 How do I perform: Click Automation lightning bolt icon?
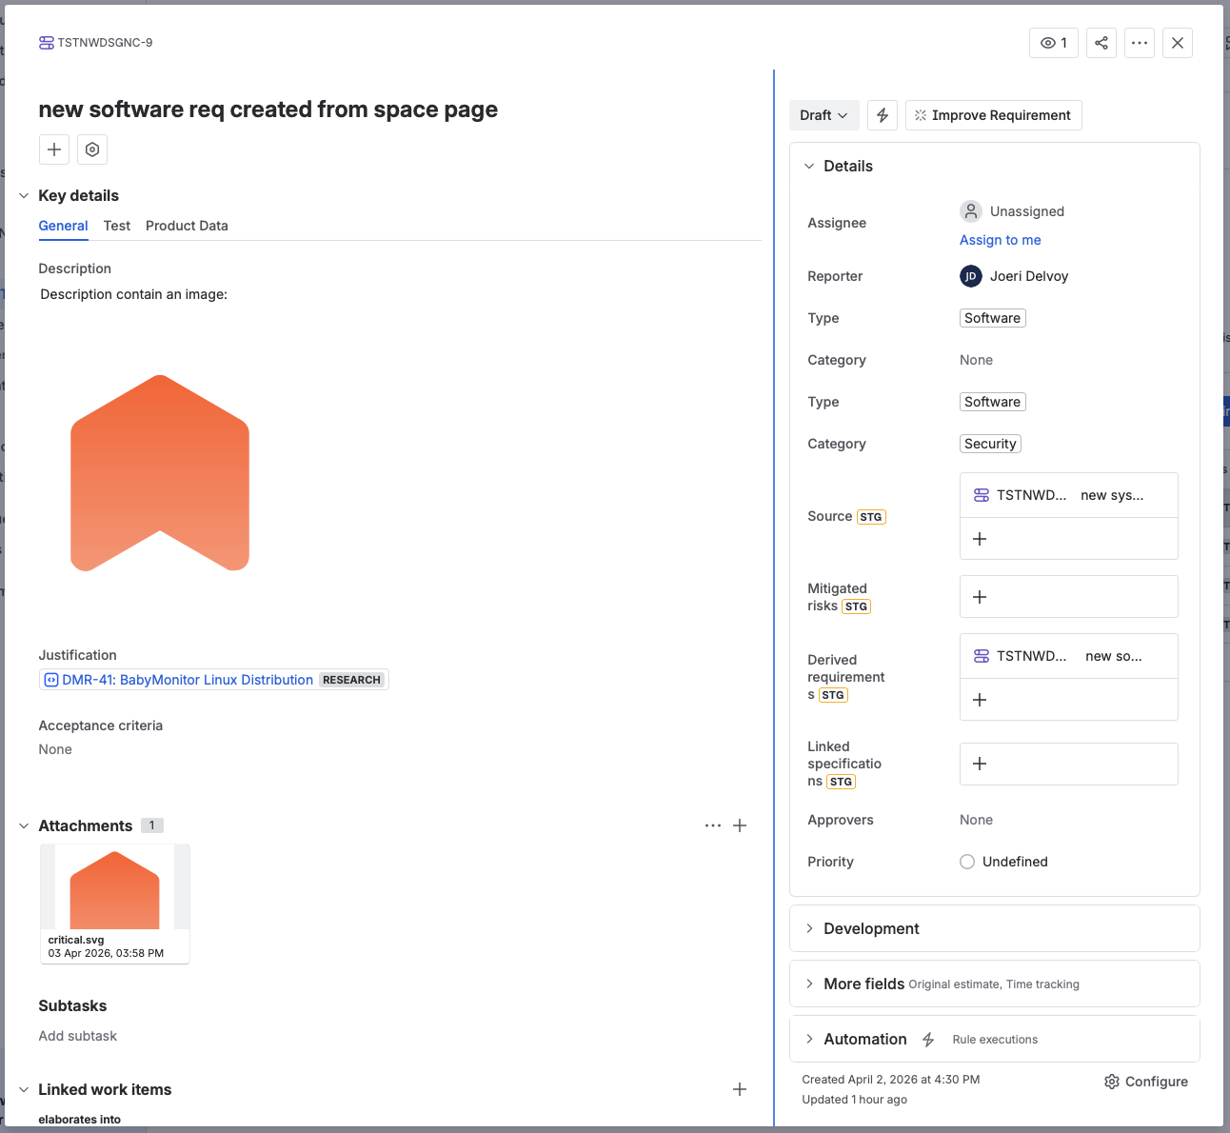point(928,1040)
